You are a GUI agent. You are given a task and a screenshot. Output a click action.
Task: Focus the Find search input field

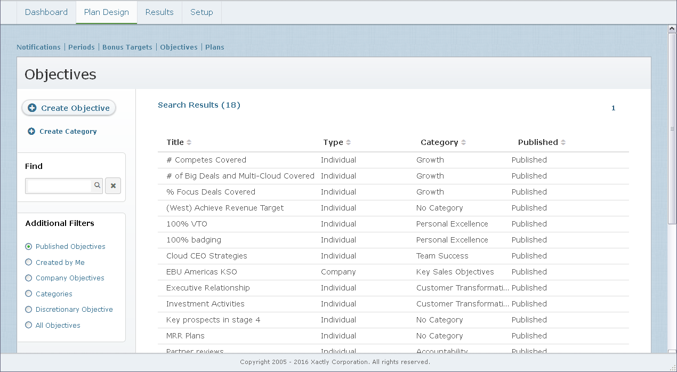click(59, 186)
